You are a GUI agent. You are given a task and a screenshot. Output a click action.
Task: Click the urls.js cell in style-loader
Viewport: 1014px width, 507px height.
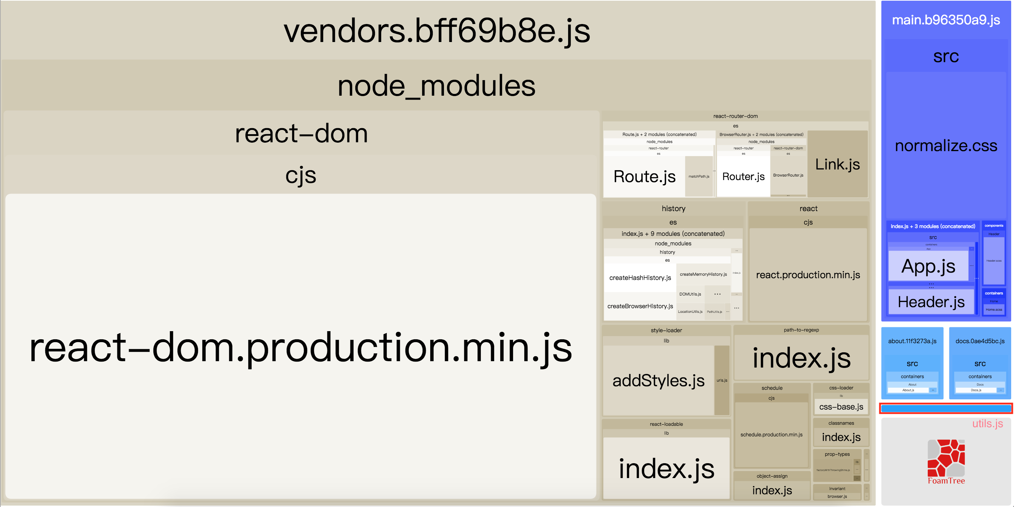pyautogui.click(x=722, y=380)
